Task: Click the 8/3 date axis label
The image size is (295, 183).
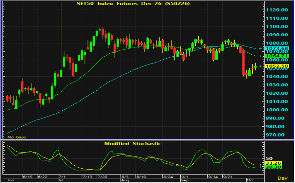Action: coord(125,177)
